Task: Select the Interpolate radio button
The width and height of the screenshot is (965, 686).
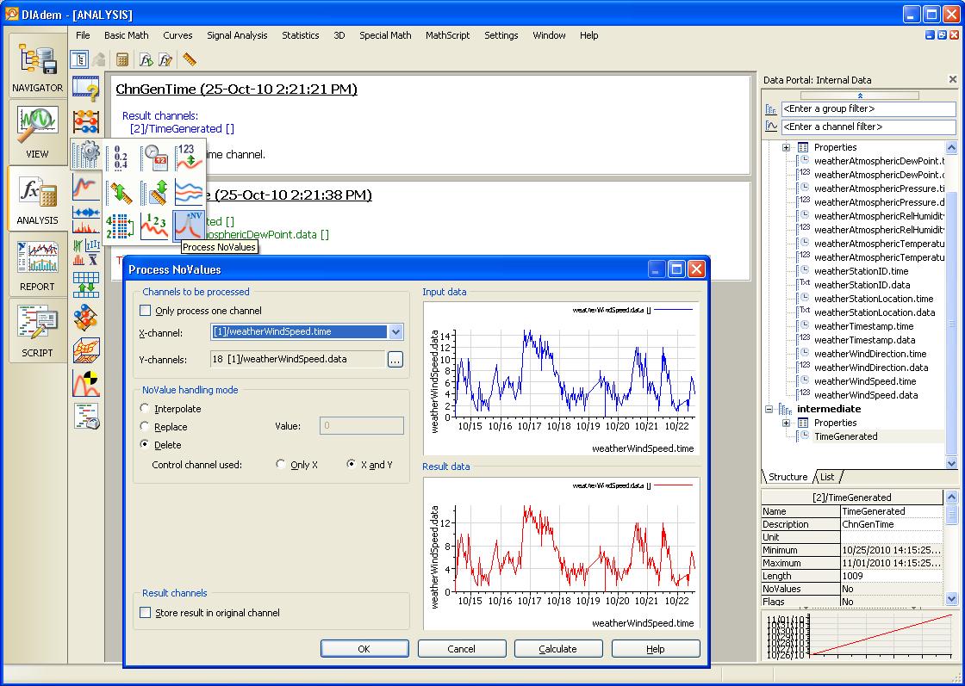Action: 145,408
